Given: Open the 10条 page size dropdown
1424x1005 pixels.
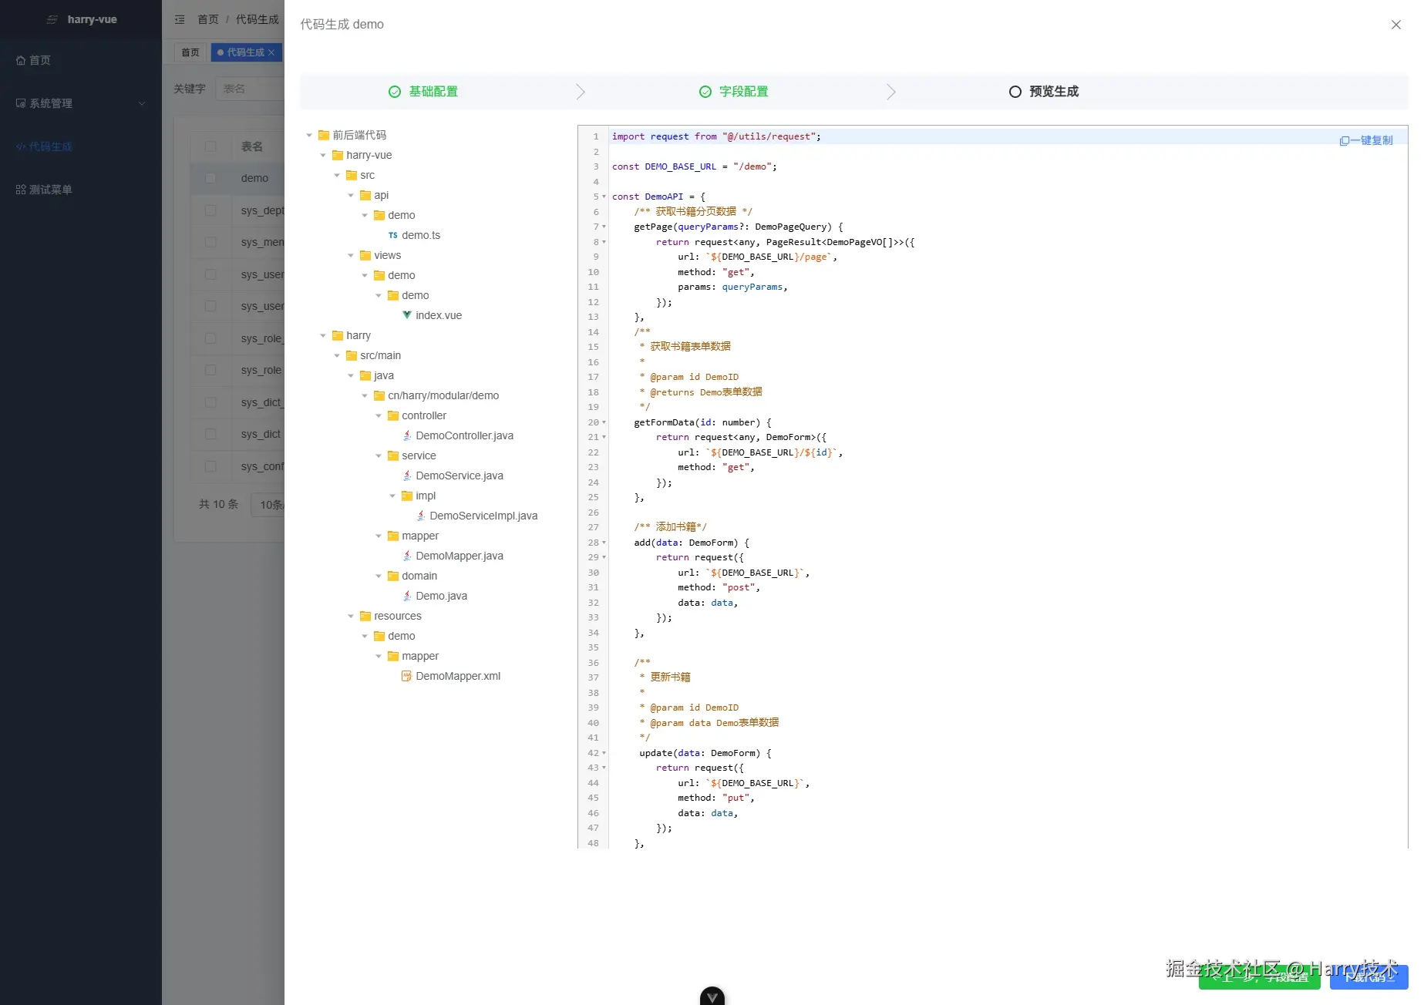Looking at the screenshot, I should click(x=268, y=505).
